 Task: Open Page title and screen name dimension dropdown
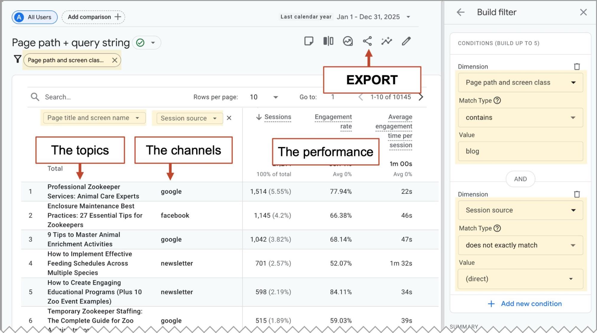(94, 118)
